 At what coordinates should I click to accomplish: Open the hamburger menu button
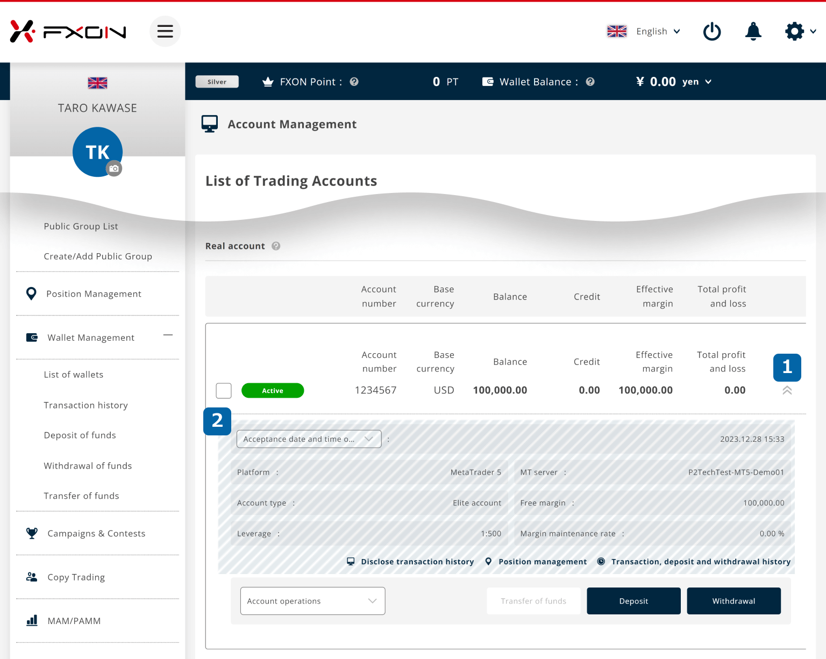pos(165,31)
